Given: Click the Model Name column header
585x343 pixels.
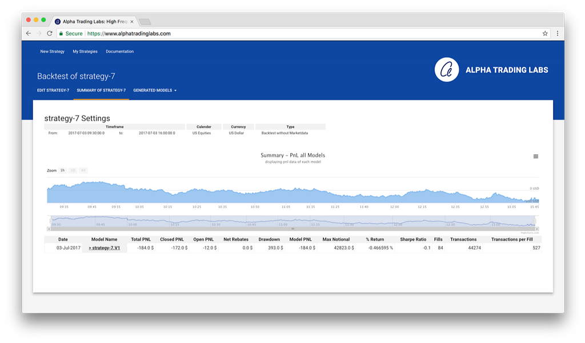Looking at the screenshot, I should tap(104, 239).
